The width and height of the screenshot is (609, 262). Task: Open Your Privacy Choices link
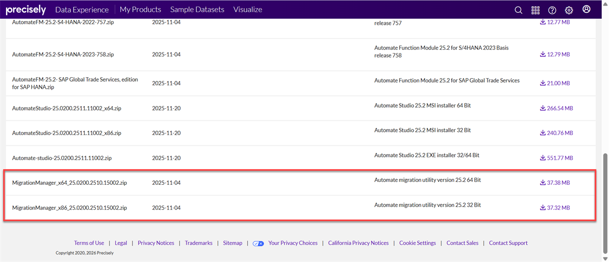point(293,243)
